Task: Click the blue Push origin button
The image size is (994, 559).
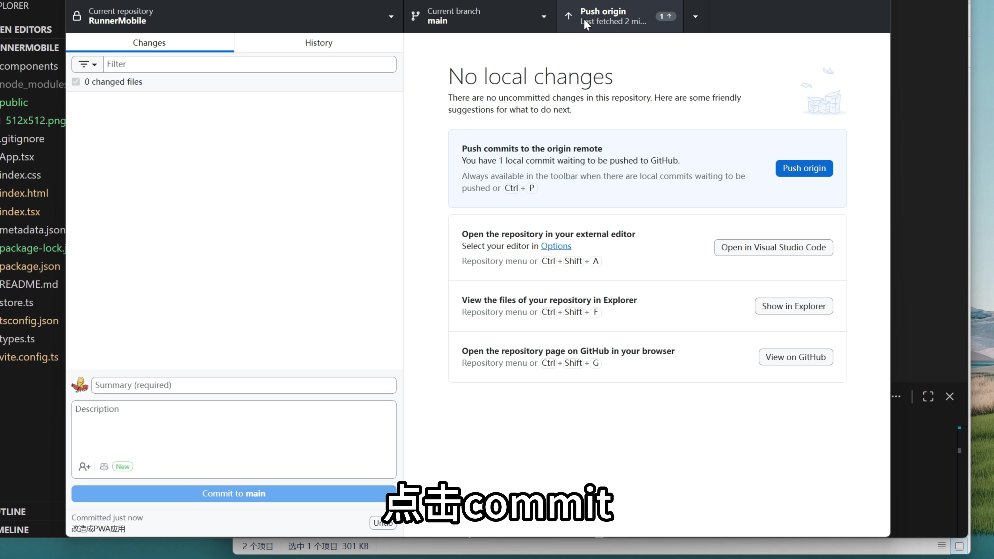Action: pos(804,168)
